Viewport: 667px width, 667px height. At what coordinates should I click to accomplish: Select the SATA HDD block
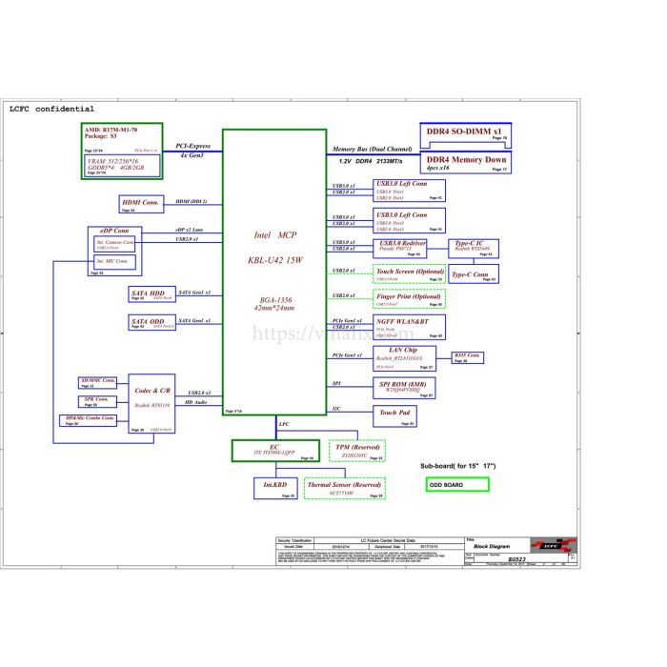pyautogui.click(x=152, y=294)
